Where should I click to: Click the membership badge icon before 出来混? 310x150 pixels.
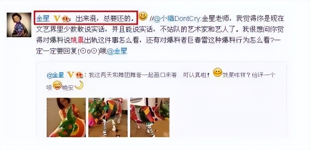(x=66, y=19)
